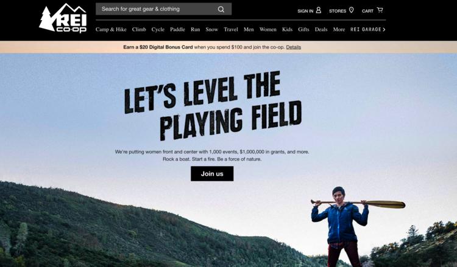
Task: Open the Camp & Hike menu
Action: 111,29
